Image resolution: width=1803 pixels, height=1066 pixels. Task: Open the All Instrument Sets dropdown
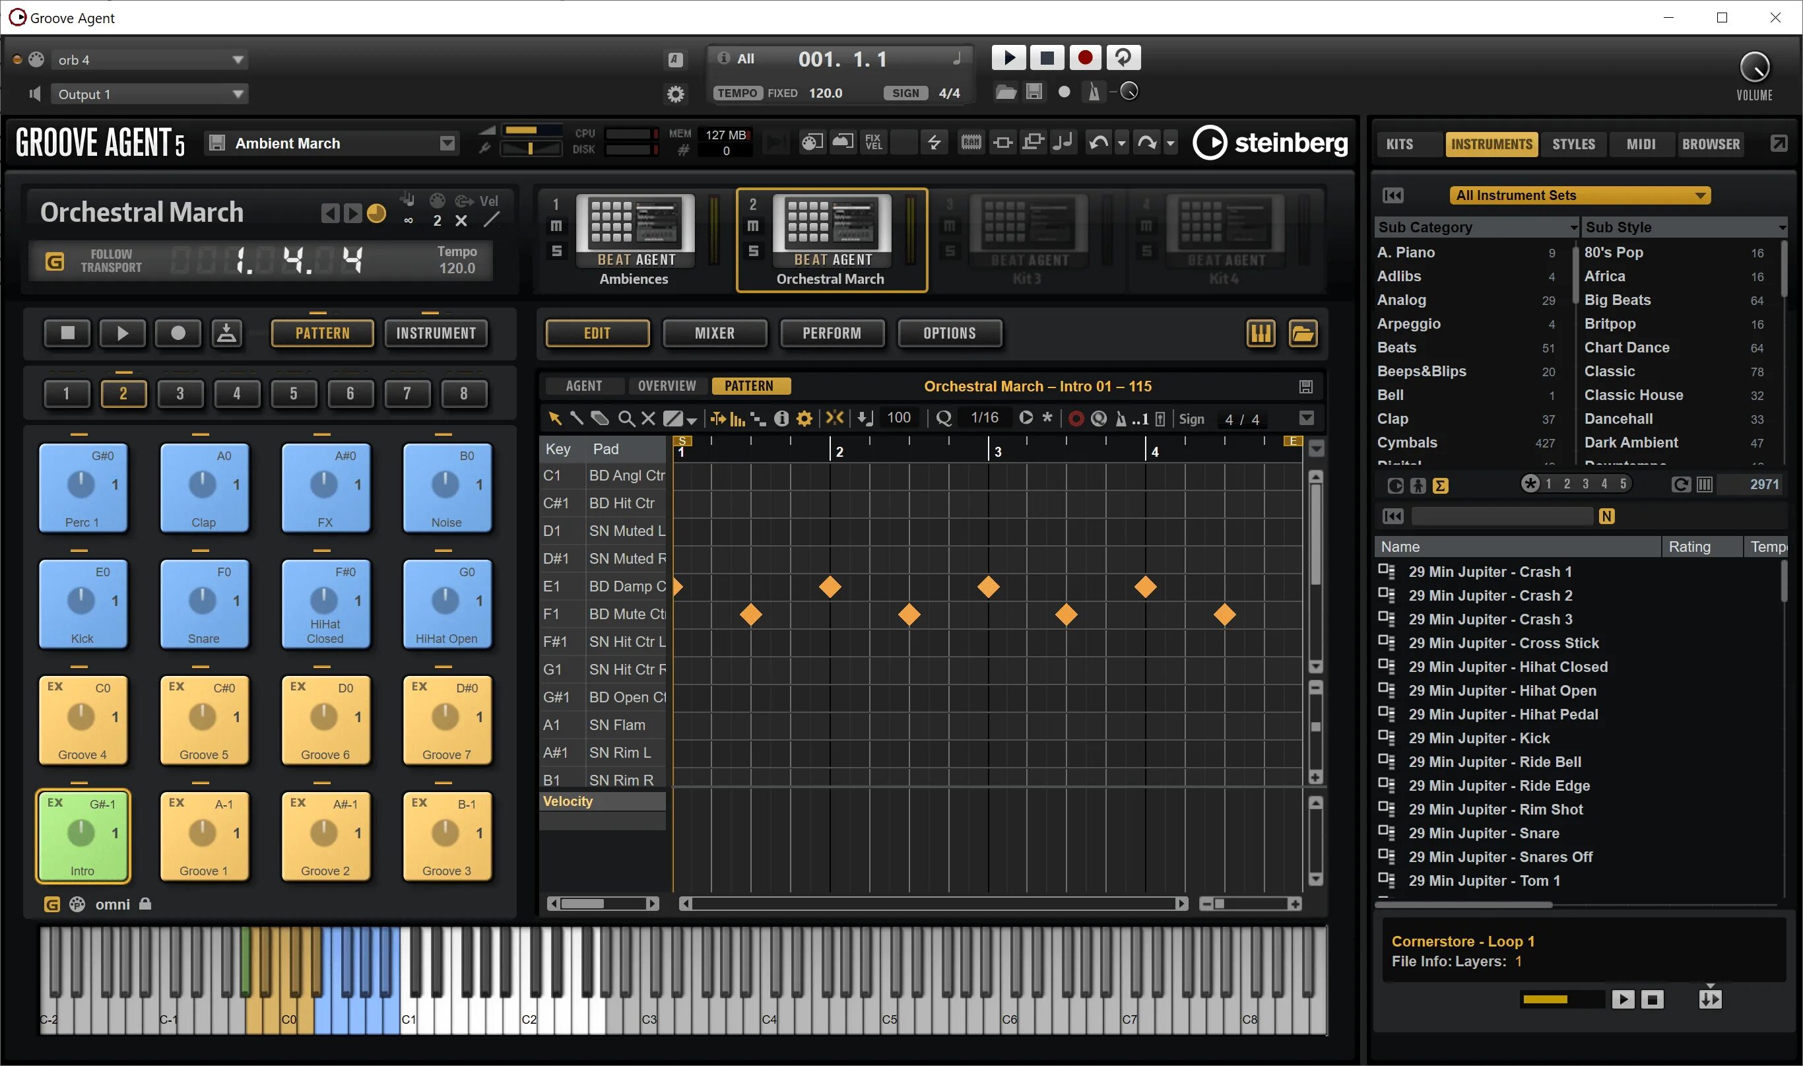click(1579, 195)
